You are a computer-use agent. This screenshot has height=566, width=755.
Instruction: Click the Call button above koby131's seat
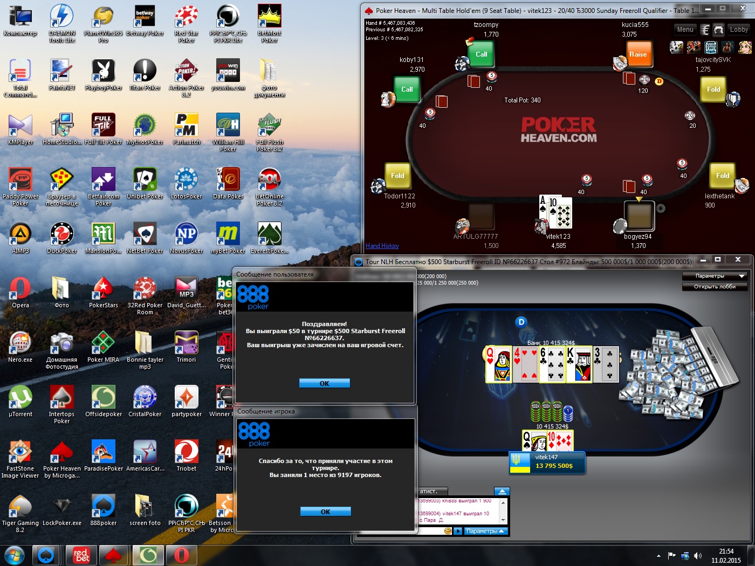[x=407, y=89]
